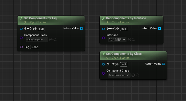
Task: Click the Tag pin label text
Action: click(27, 47)
